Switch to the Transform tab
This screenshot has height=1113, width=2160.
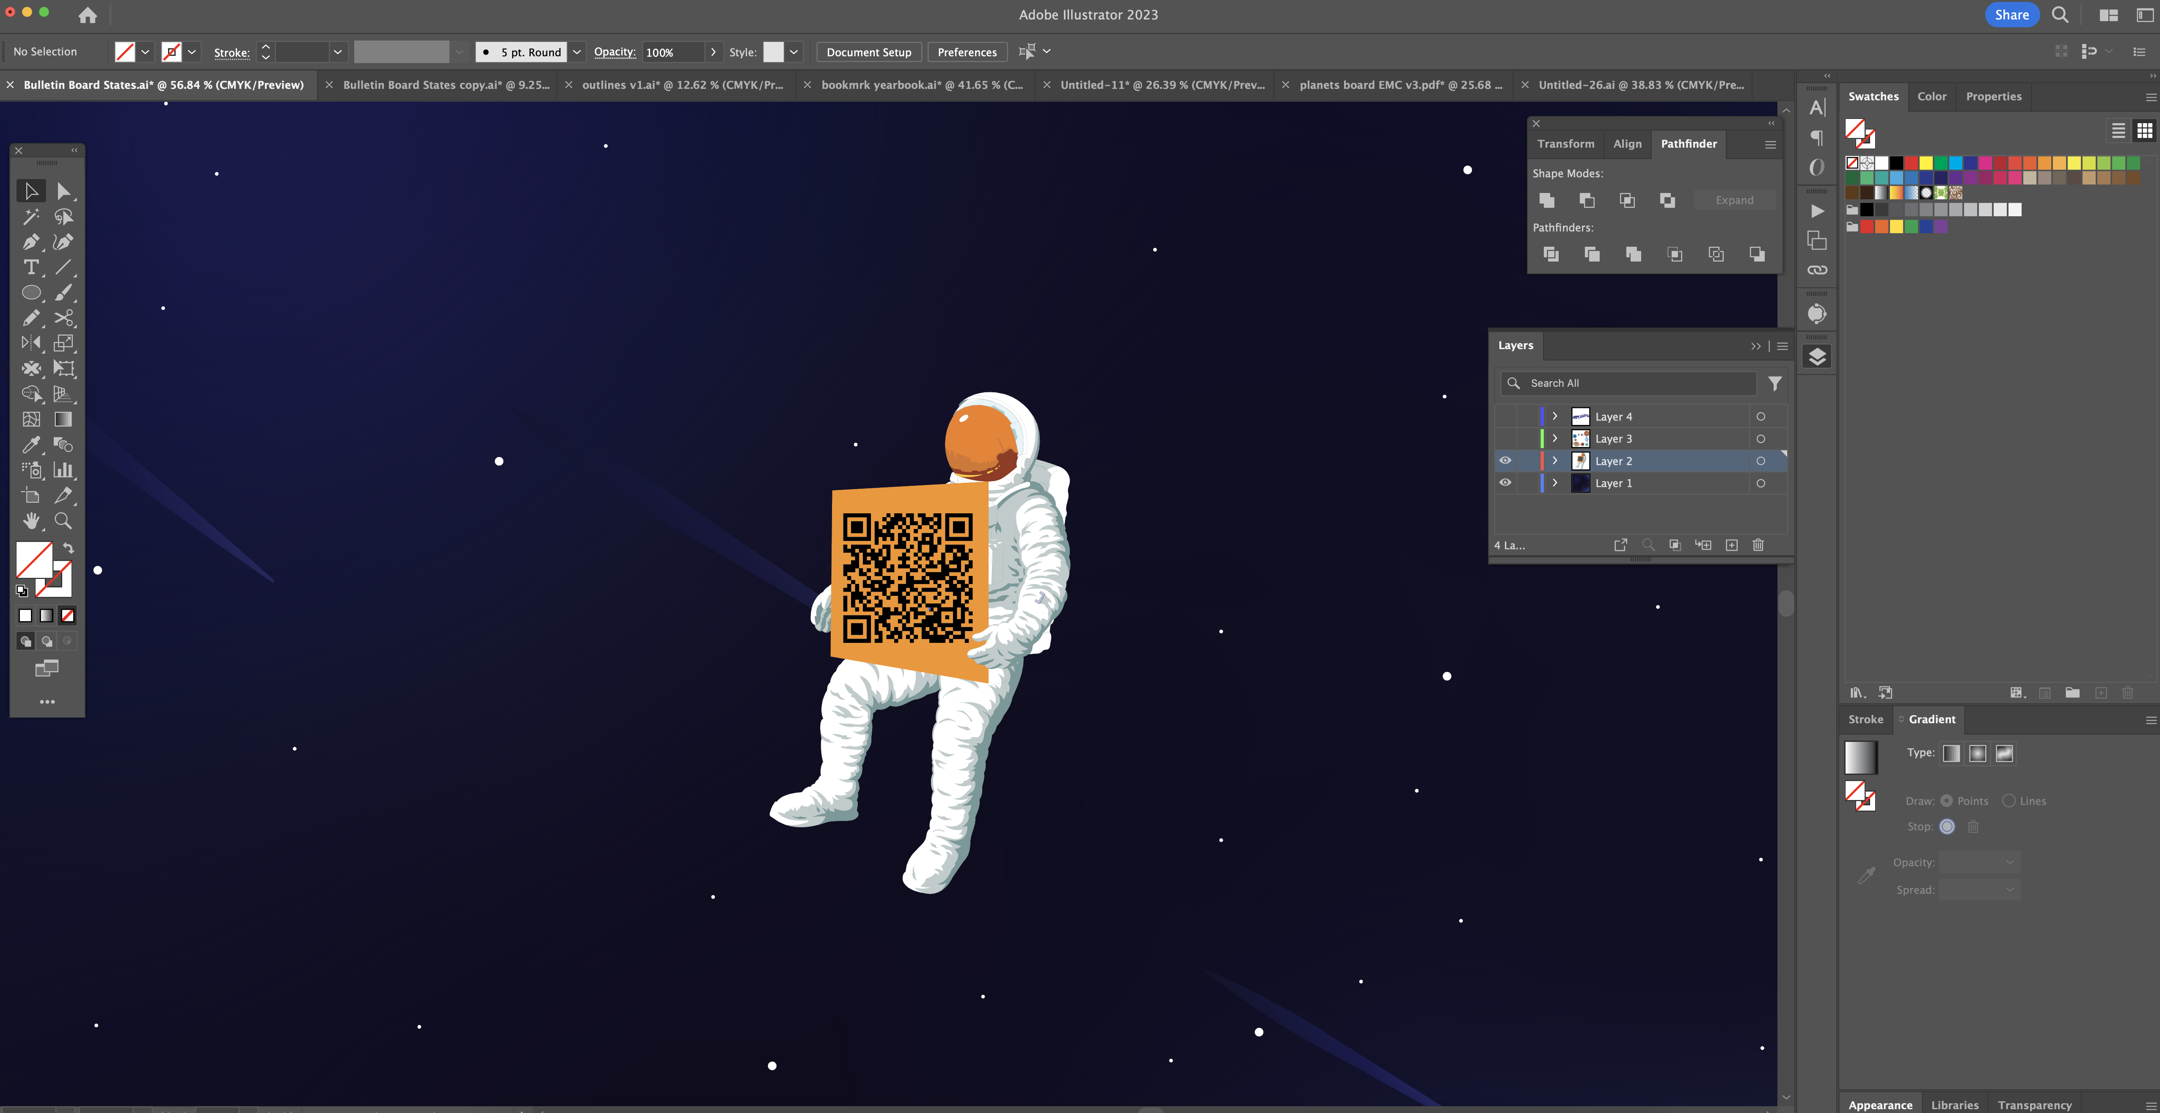[1565, 143]
